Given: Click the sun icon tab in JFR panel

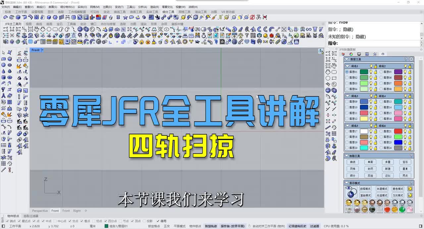Looking at the screenshot, I should click(x=375, y=54).
